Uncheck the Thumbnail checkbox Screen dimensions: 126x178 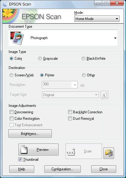click(x=20, y=160)
